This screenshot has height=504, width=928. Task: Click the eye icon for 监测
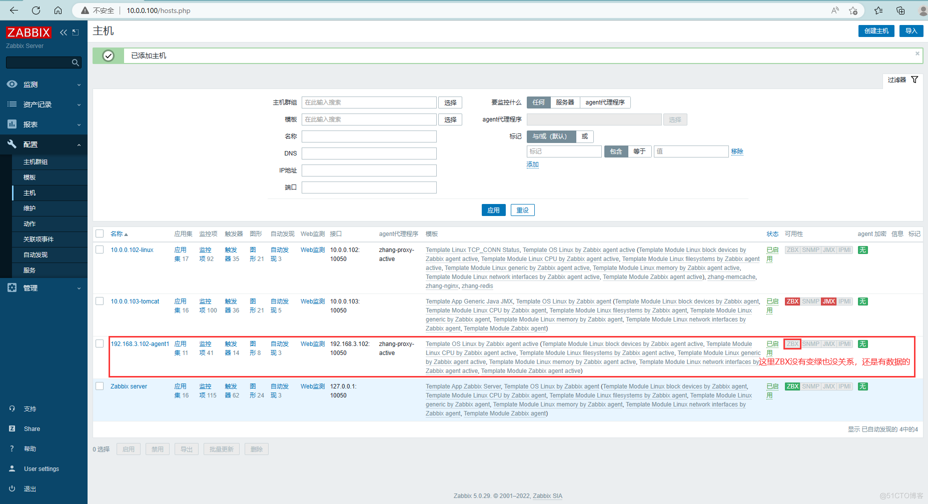[12, 84]
